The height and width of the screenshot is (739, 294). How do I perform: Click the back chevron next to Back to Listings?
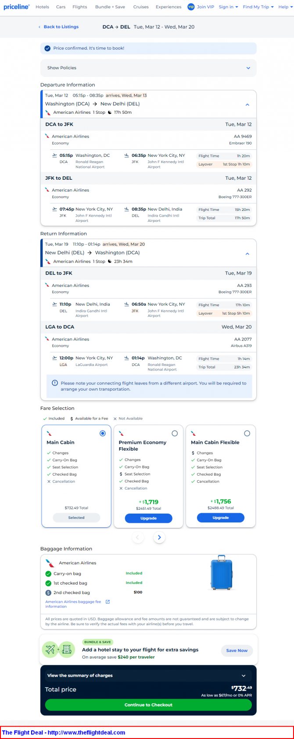click(39, 27)
